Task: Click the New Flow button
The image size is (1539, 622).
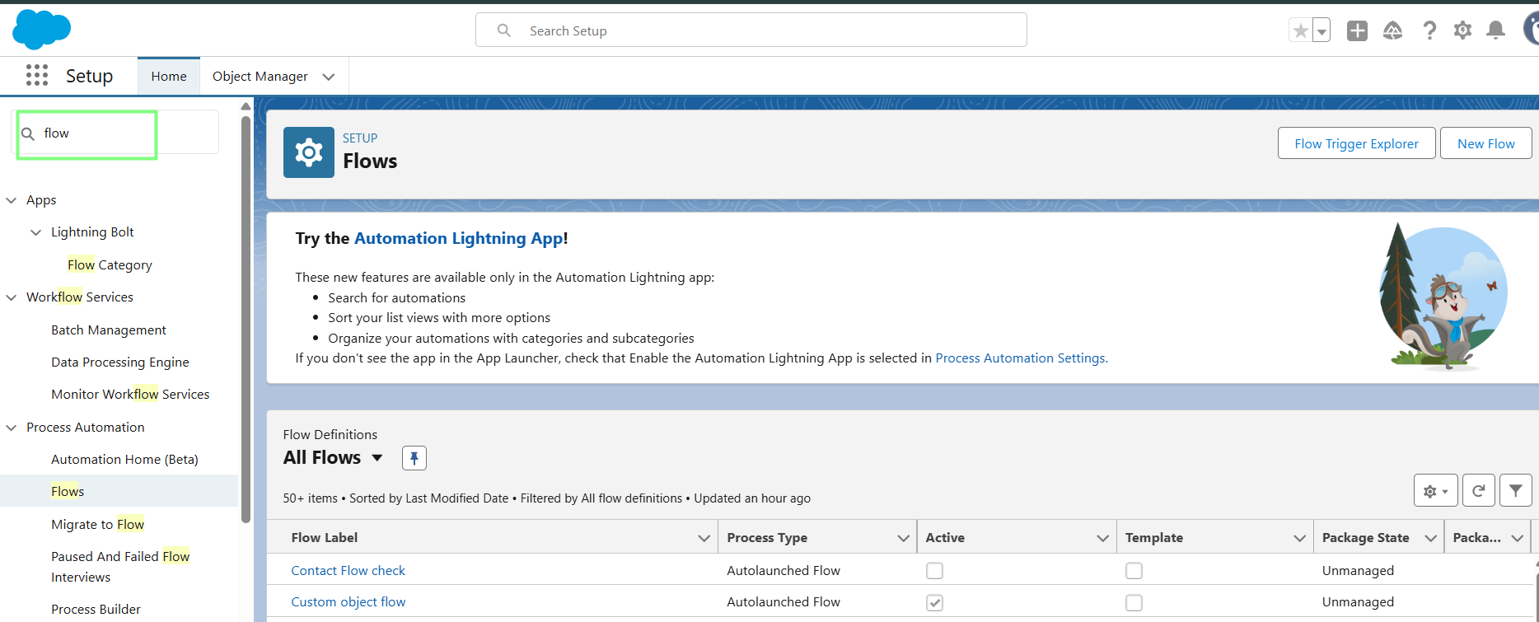Action: 1485,143
